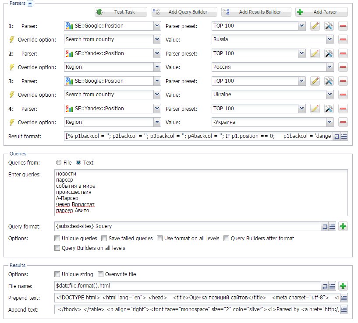Enable the Unique queries checkbox
358x323 pixels.
coord(57,239)
